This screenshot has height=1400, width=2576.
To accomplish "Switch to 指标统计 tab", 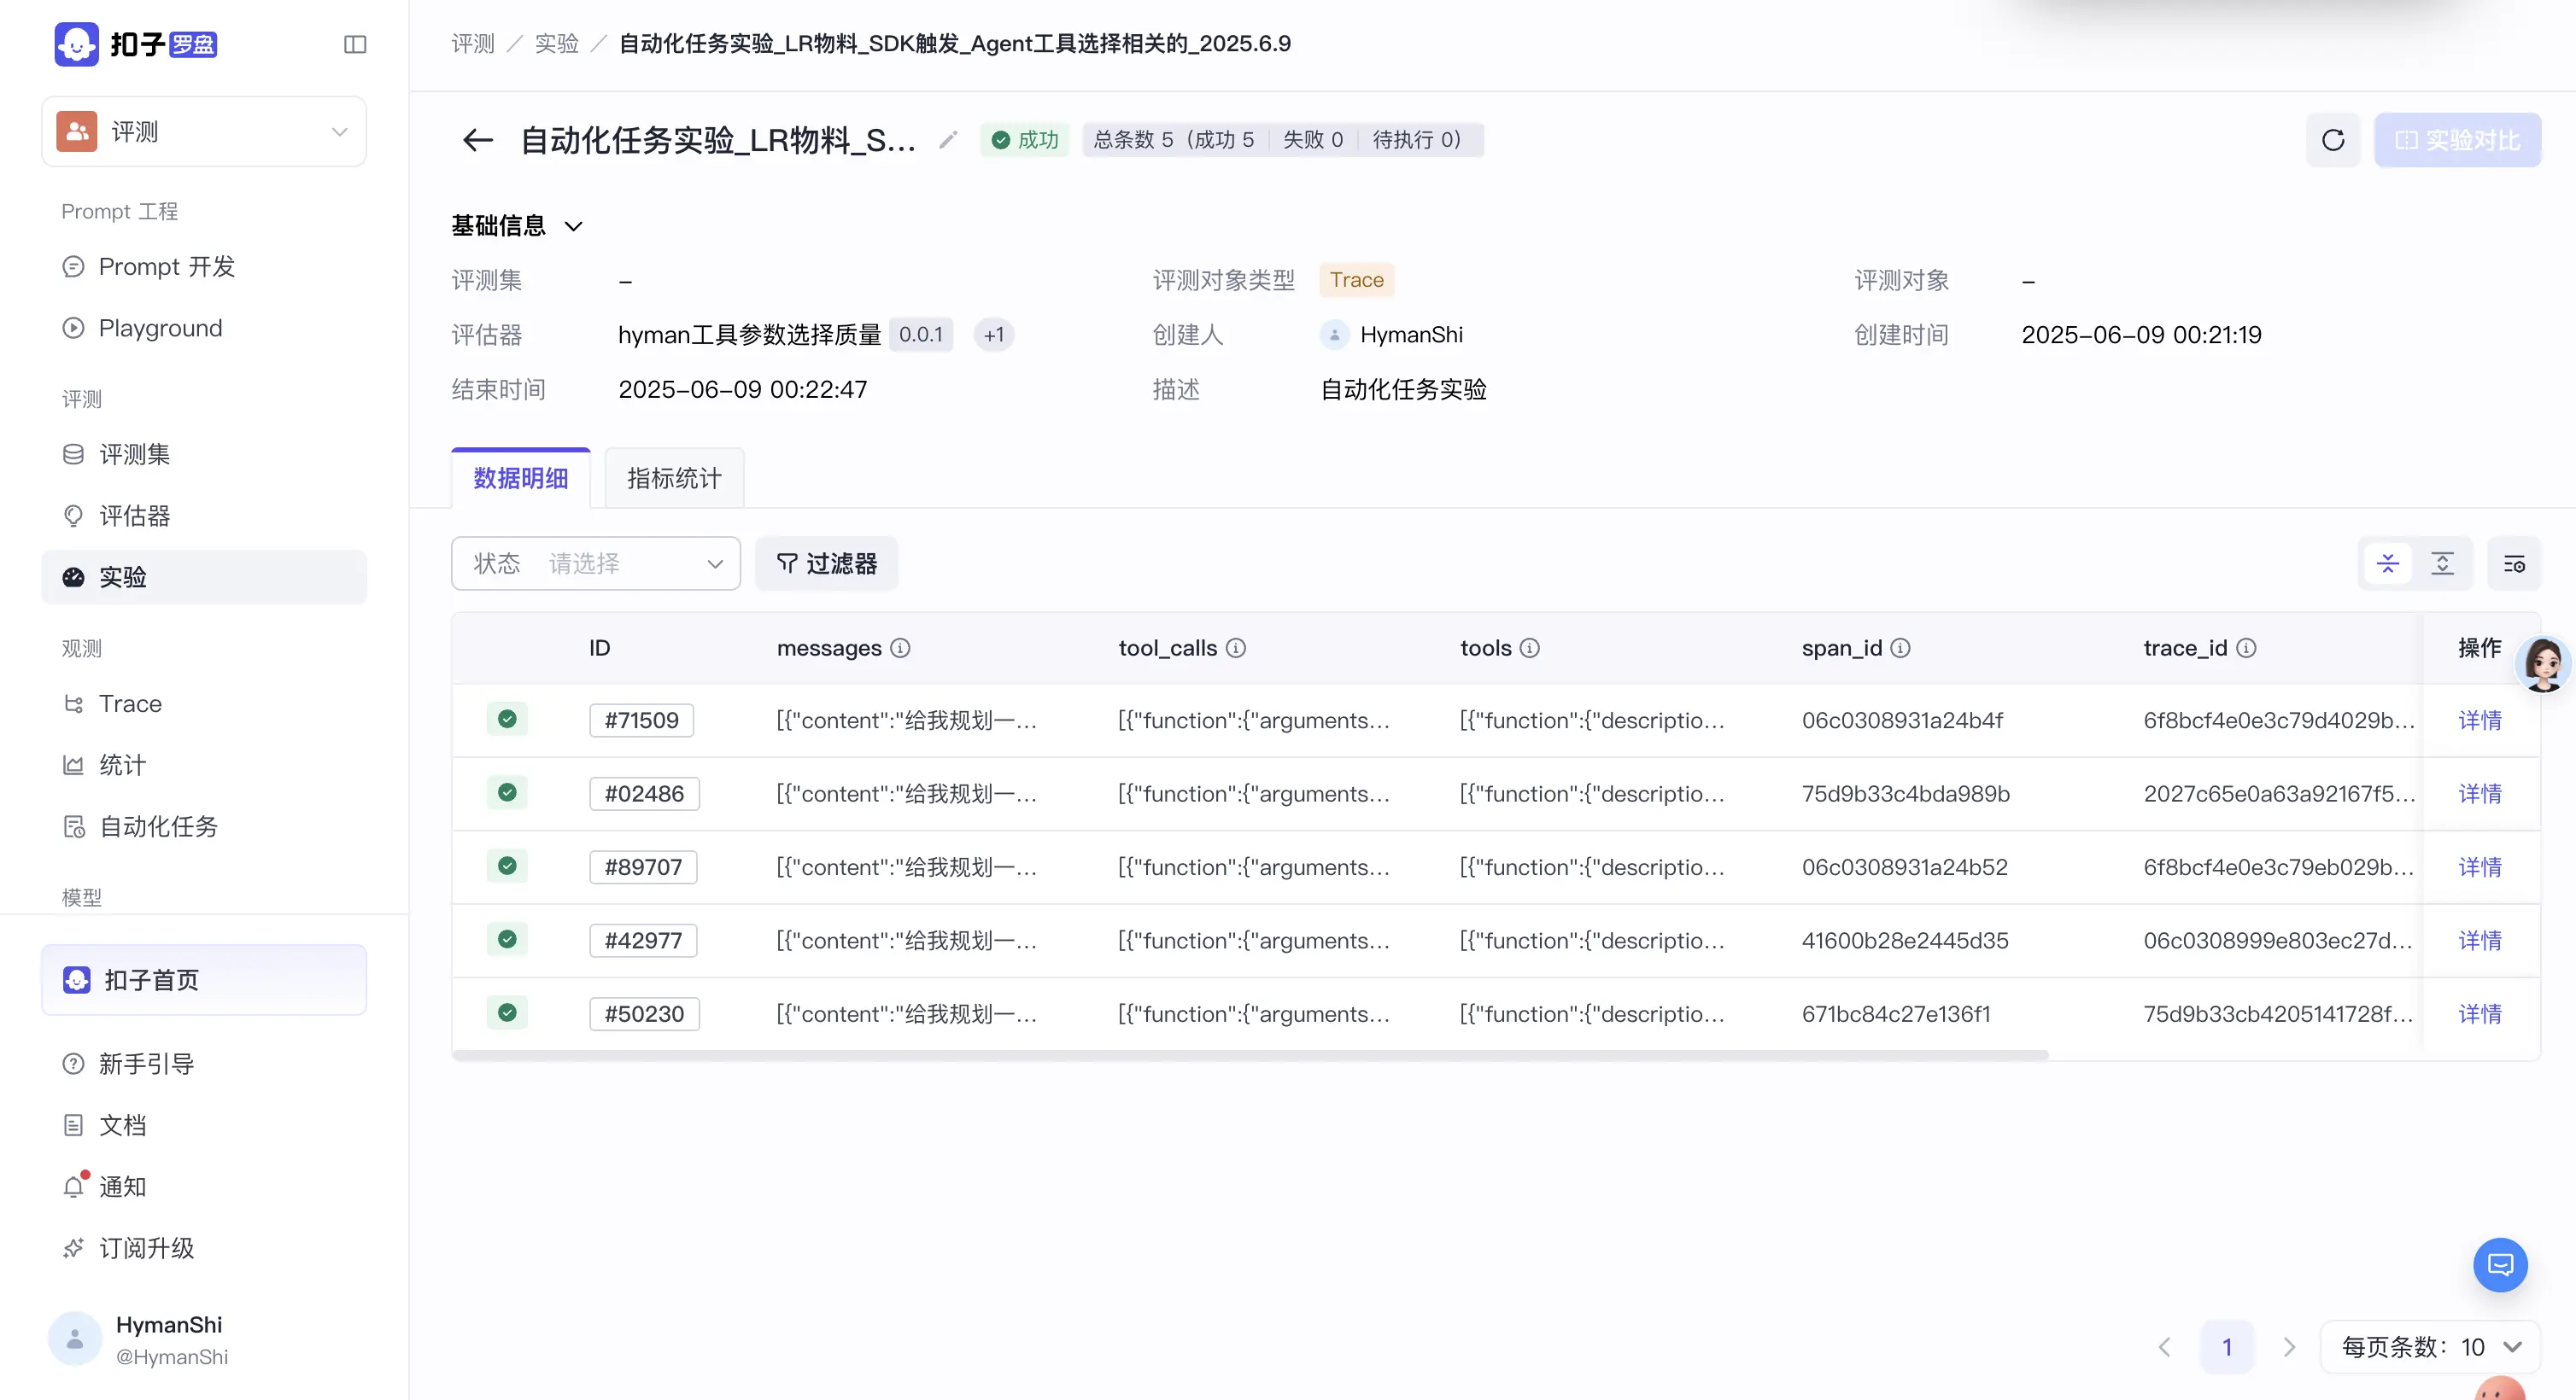I will click(674, 479).
